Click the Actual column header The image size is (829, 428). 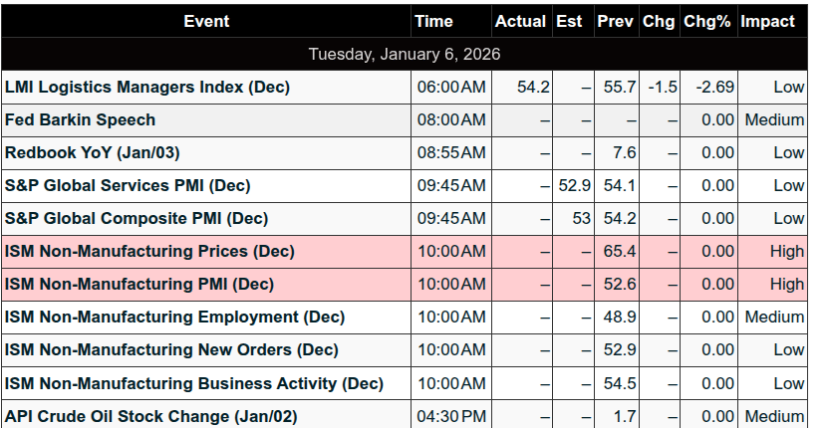click(520, 21)
